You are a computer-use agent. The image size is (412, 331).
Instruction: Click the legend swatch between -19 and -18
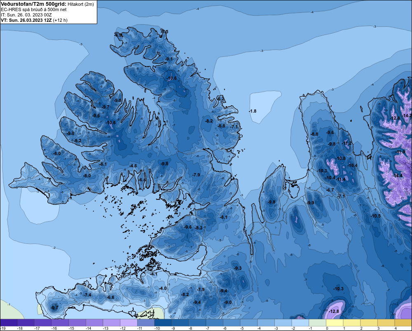[9, 323]
